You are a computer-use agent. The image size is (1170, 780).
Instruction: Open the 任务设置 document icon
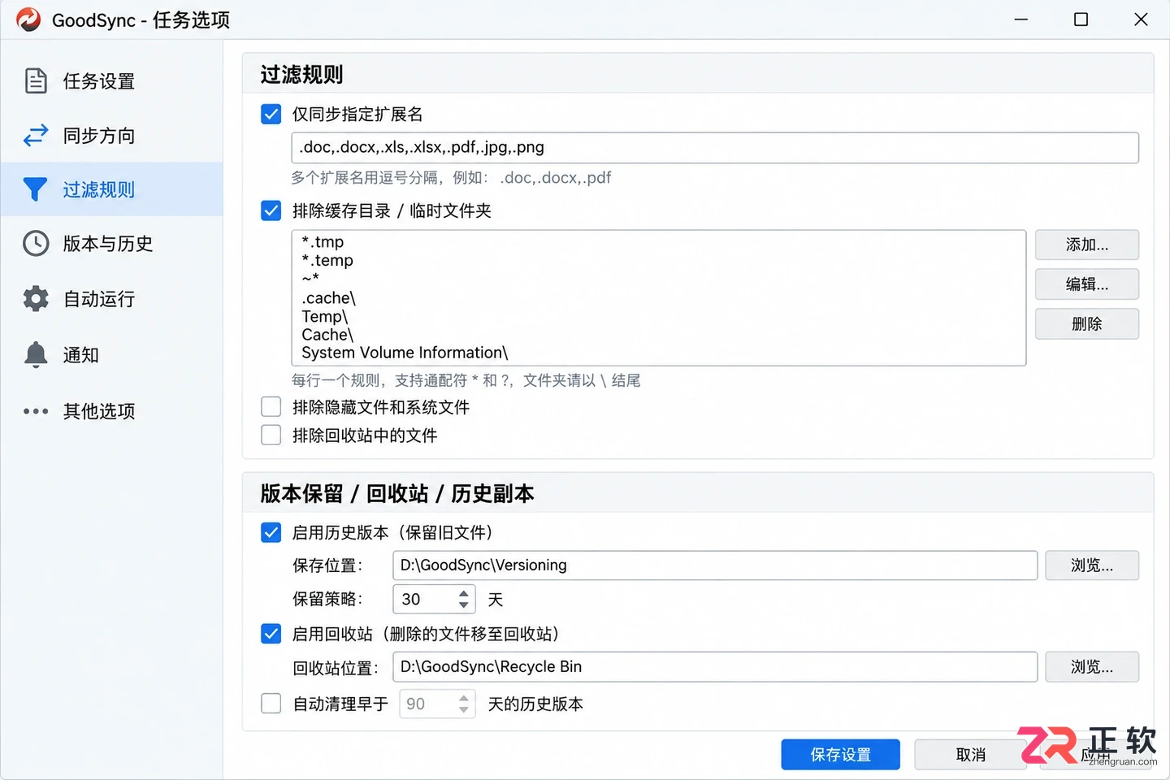36,81
